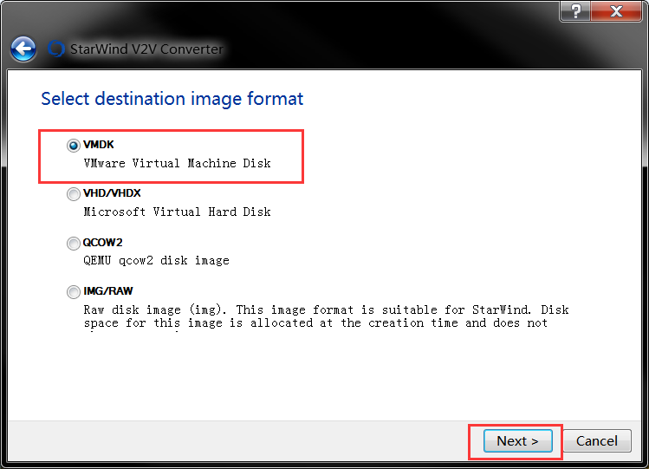This screenshot has width=649, height=469.
Task: Click the Raw disk image description text
Action: pyautogui.click(x=326, y=316)
